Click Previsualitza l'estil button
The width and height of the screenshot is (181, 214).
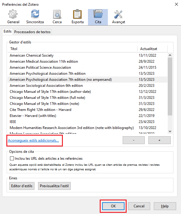[54, 186]
